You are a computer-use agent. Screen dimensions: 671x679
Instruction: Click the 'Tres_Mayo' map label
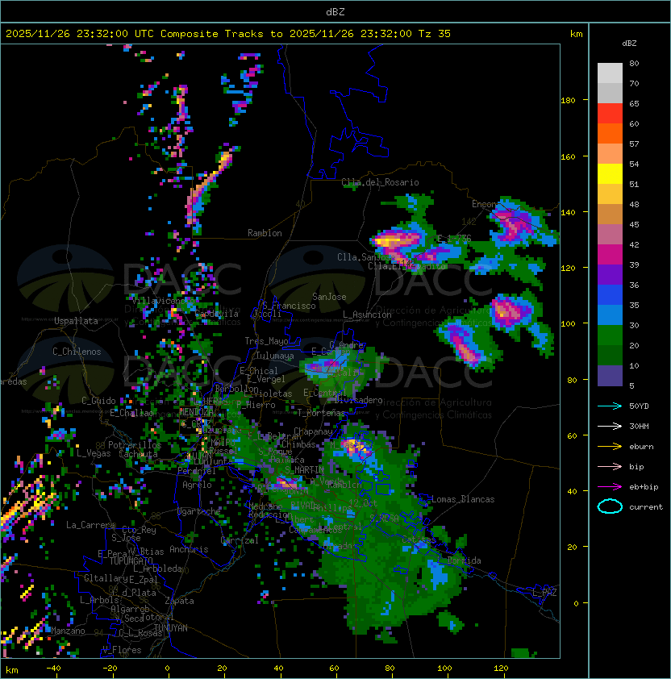pyautogui.click(x=266, y=341)
